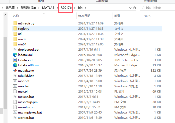
Task: Select the win64 folder icon
Action: [x=15, y=44]
